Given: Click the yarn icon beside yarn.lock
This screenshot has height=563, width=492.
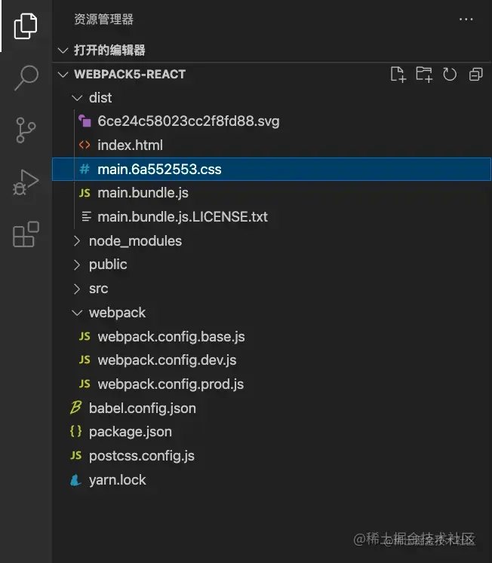Looking at the screenshot, I should (75, 480).
